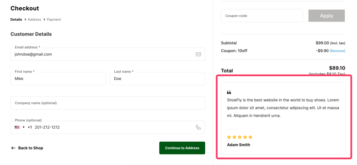
Task: Click the quotation mark icon in testimonial
Action: pos(229,92)
